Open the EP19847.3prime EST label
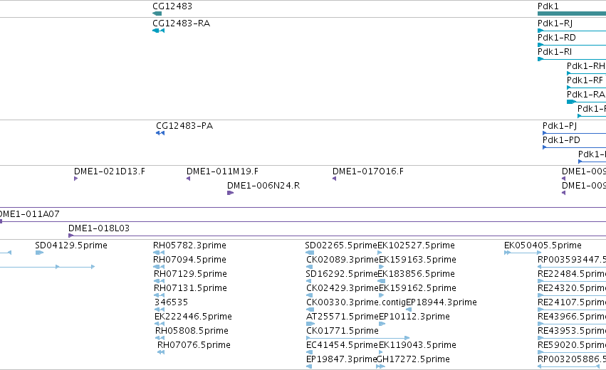Image resolution: width=606 pixels, height=370 pixels. pos(342,359)
